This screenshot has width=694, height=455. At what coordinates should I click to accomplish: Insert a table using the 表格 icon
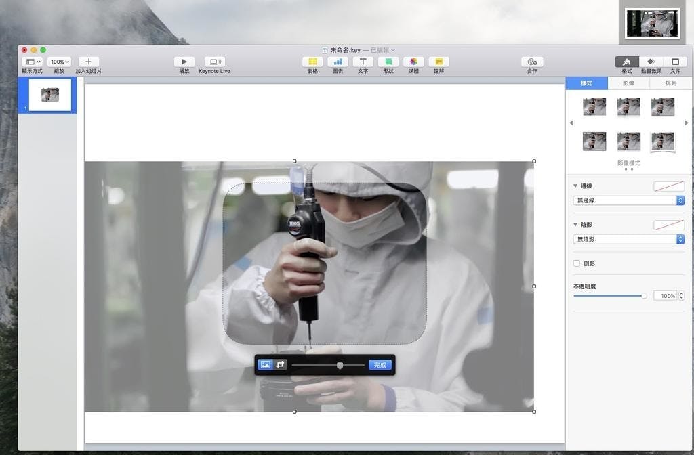(312, 62)
